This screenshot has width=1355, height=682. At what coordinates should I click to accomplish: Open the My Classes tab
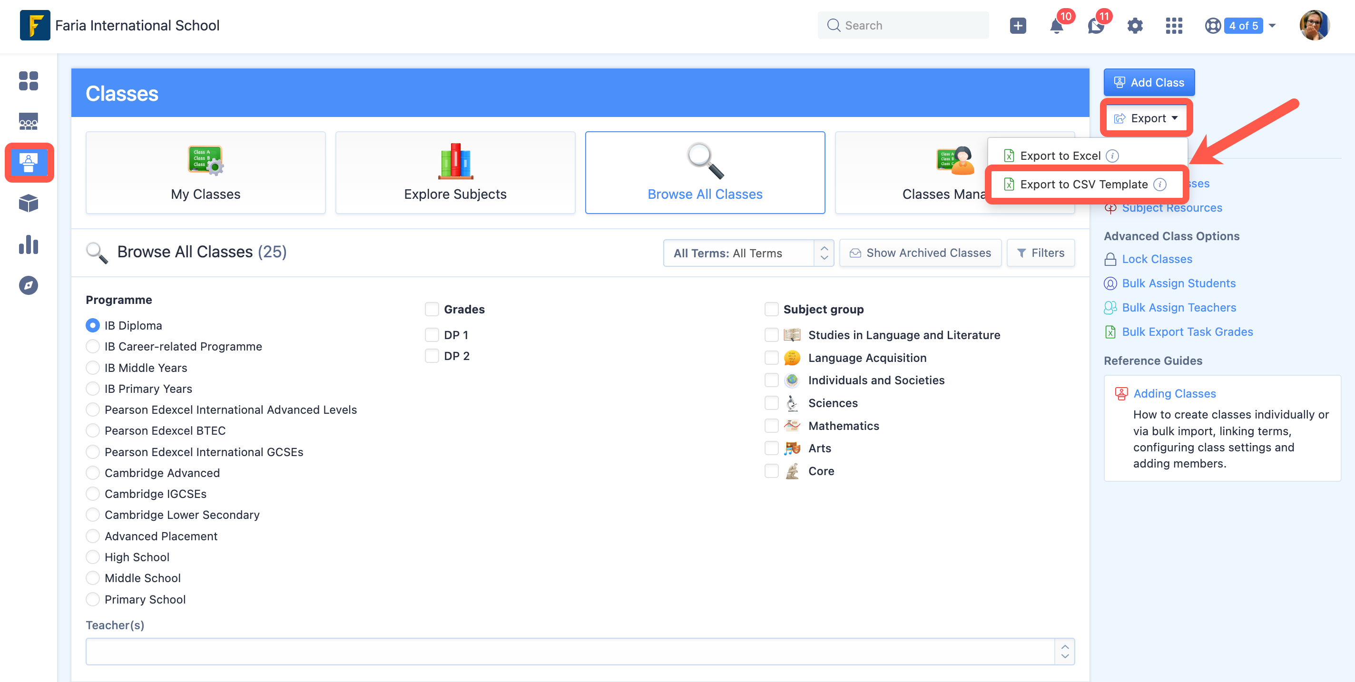[206, 173]
